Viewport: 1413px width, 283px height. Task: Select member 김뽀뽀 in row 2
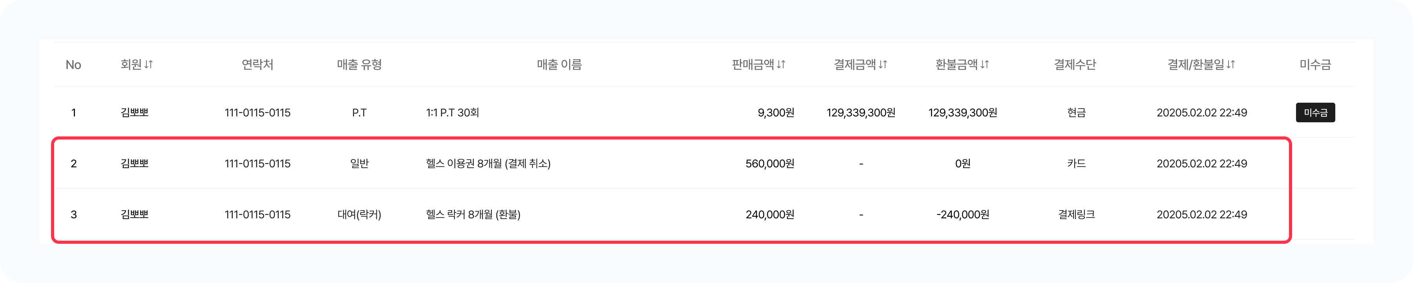134,164
